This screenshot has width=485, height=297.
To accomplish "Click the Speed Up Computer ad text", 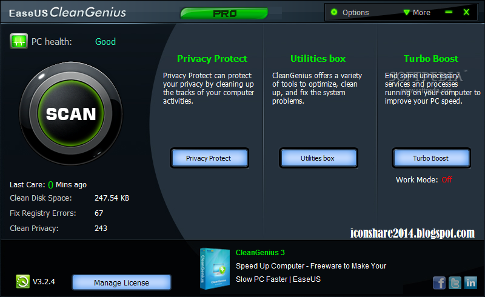I will pyautogui.click(x=311, y=272).
